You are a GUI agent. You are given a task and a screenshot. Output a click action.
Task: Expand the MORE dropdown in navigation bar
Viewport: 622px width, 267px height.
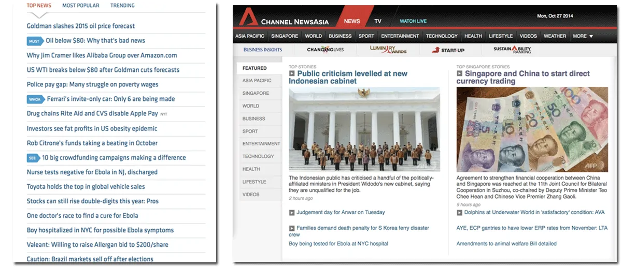tap(583, 36)
